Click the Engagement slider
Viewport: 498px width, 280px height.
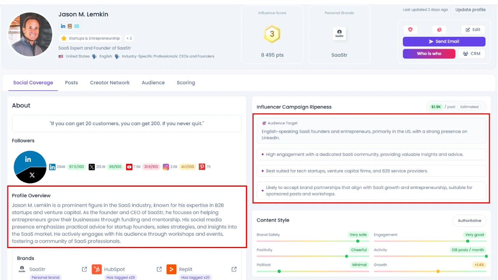coord(430,241)
